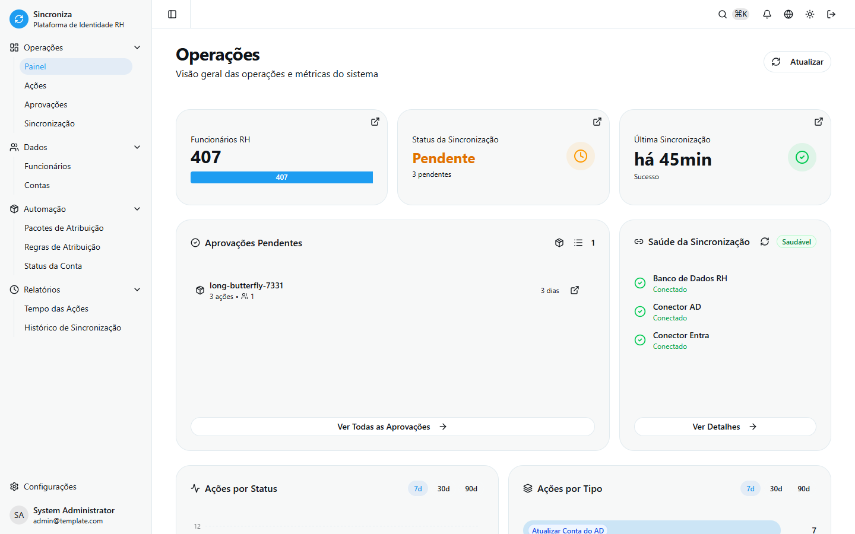Open long-butterfly-7331 approval link icon
Screen dimensions: 855x534
click(575, 290)
